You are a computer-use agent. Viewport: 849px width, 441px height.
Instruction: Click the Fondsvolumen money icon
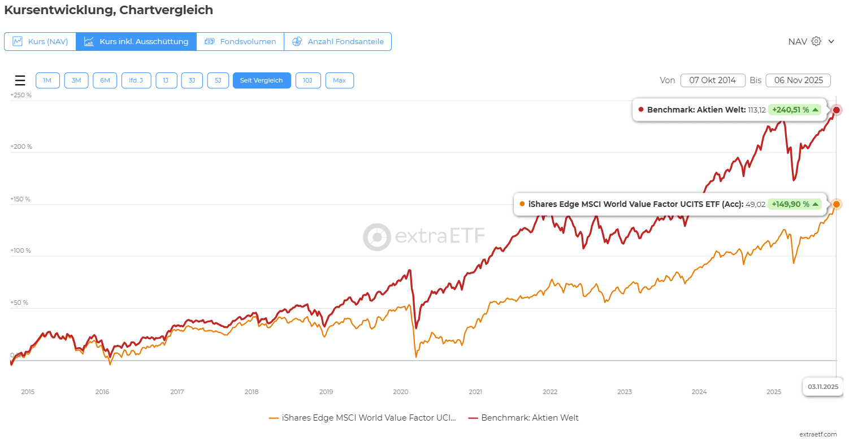point(210,41)
